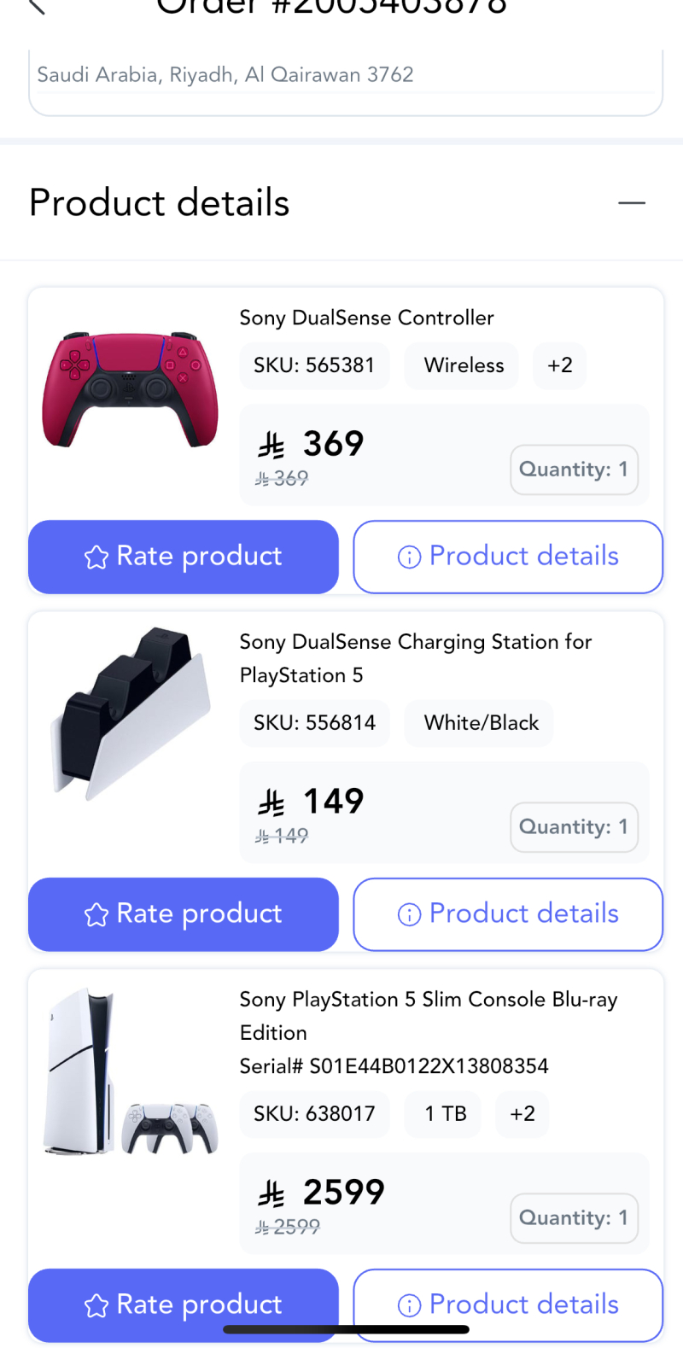The image size is (683, 1348).
Task: Go back using the top-left arrow
Action: pos(36,7)
